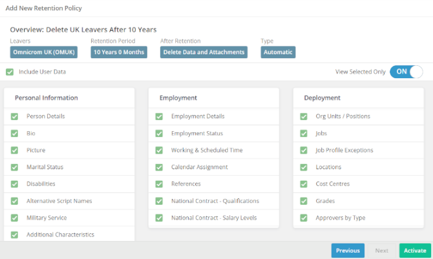Uncheck Employment Details checkbox
The image size is (433, 259).
[x=159, y=117]
